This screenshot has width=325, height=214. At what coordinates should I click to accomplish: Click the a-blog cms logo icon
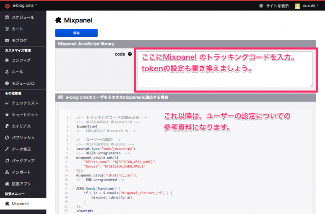coord(7,6)
